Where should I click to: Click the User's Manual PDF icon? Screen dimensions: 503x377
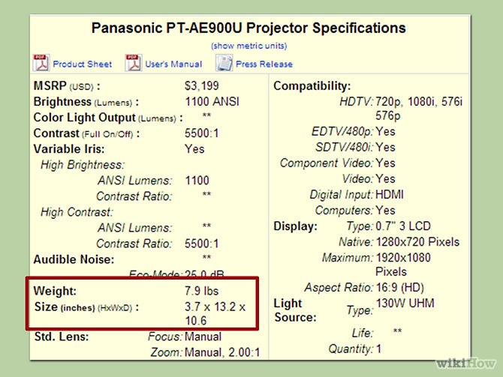point(134,63)
